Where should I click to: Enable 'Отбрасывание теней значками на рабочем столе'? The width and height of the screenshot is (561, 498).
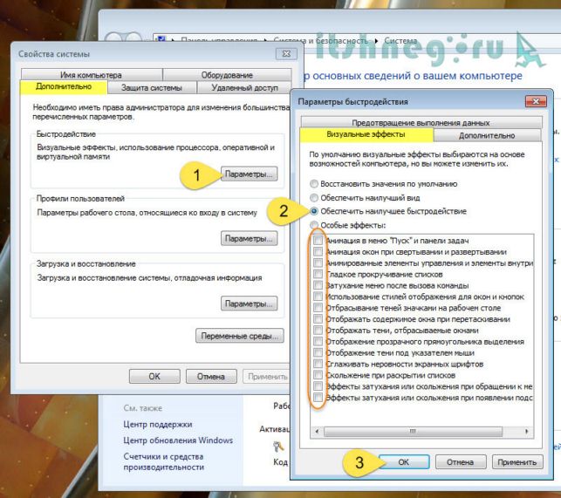pyautogui.click(x=318, y=308)
